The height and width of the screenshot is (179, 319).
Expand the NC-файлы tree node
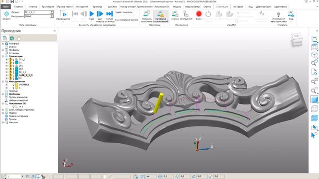tap(3, 50)
